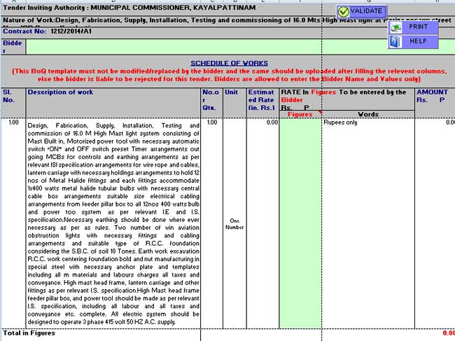Select the green Bidder name field
The width and height of the screenshot is (455, 341).
[241, 47]
